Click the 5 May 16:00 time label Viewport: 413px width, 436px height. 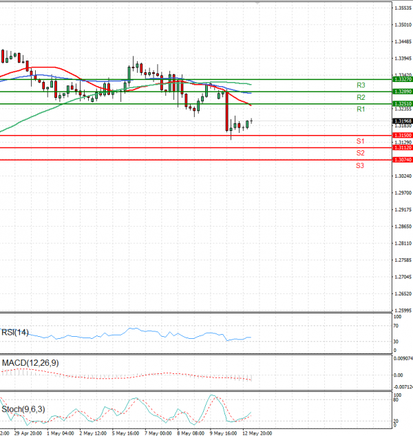[x=126, y=433]
